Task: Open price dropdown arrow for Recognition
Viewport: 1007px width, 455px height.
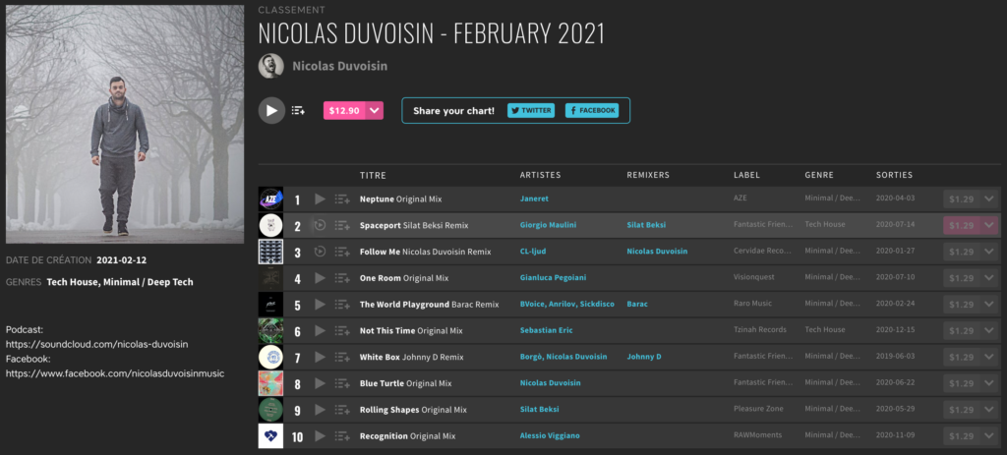Action: pos(989,435)
